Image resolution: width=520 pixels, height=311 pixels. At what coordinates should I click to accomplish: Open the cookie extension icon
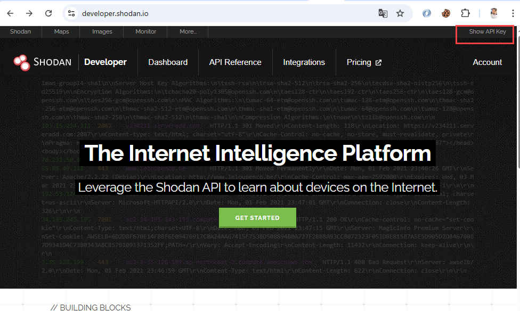(x=446, y=13)
